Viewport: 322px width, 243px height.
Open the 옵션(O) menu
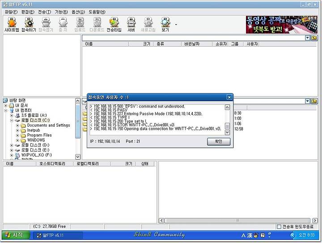point(78,12)
